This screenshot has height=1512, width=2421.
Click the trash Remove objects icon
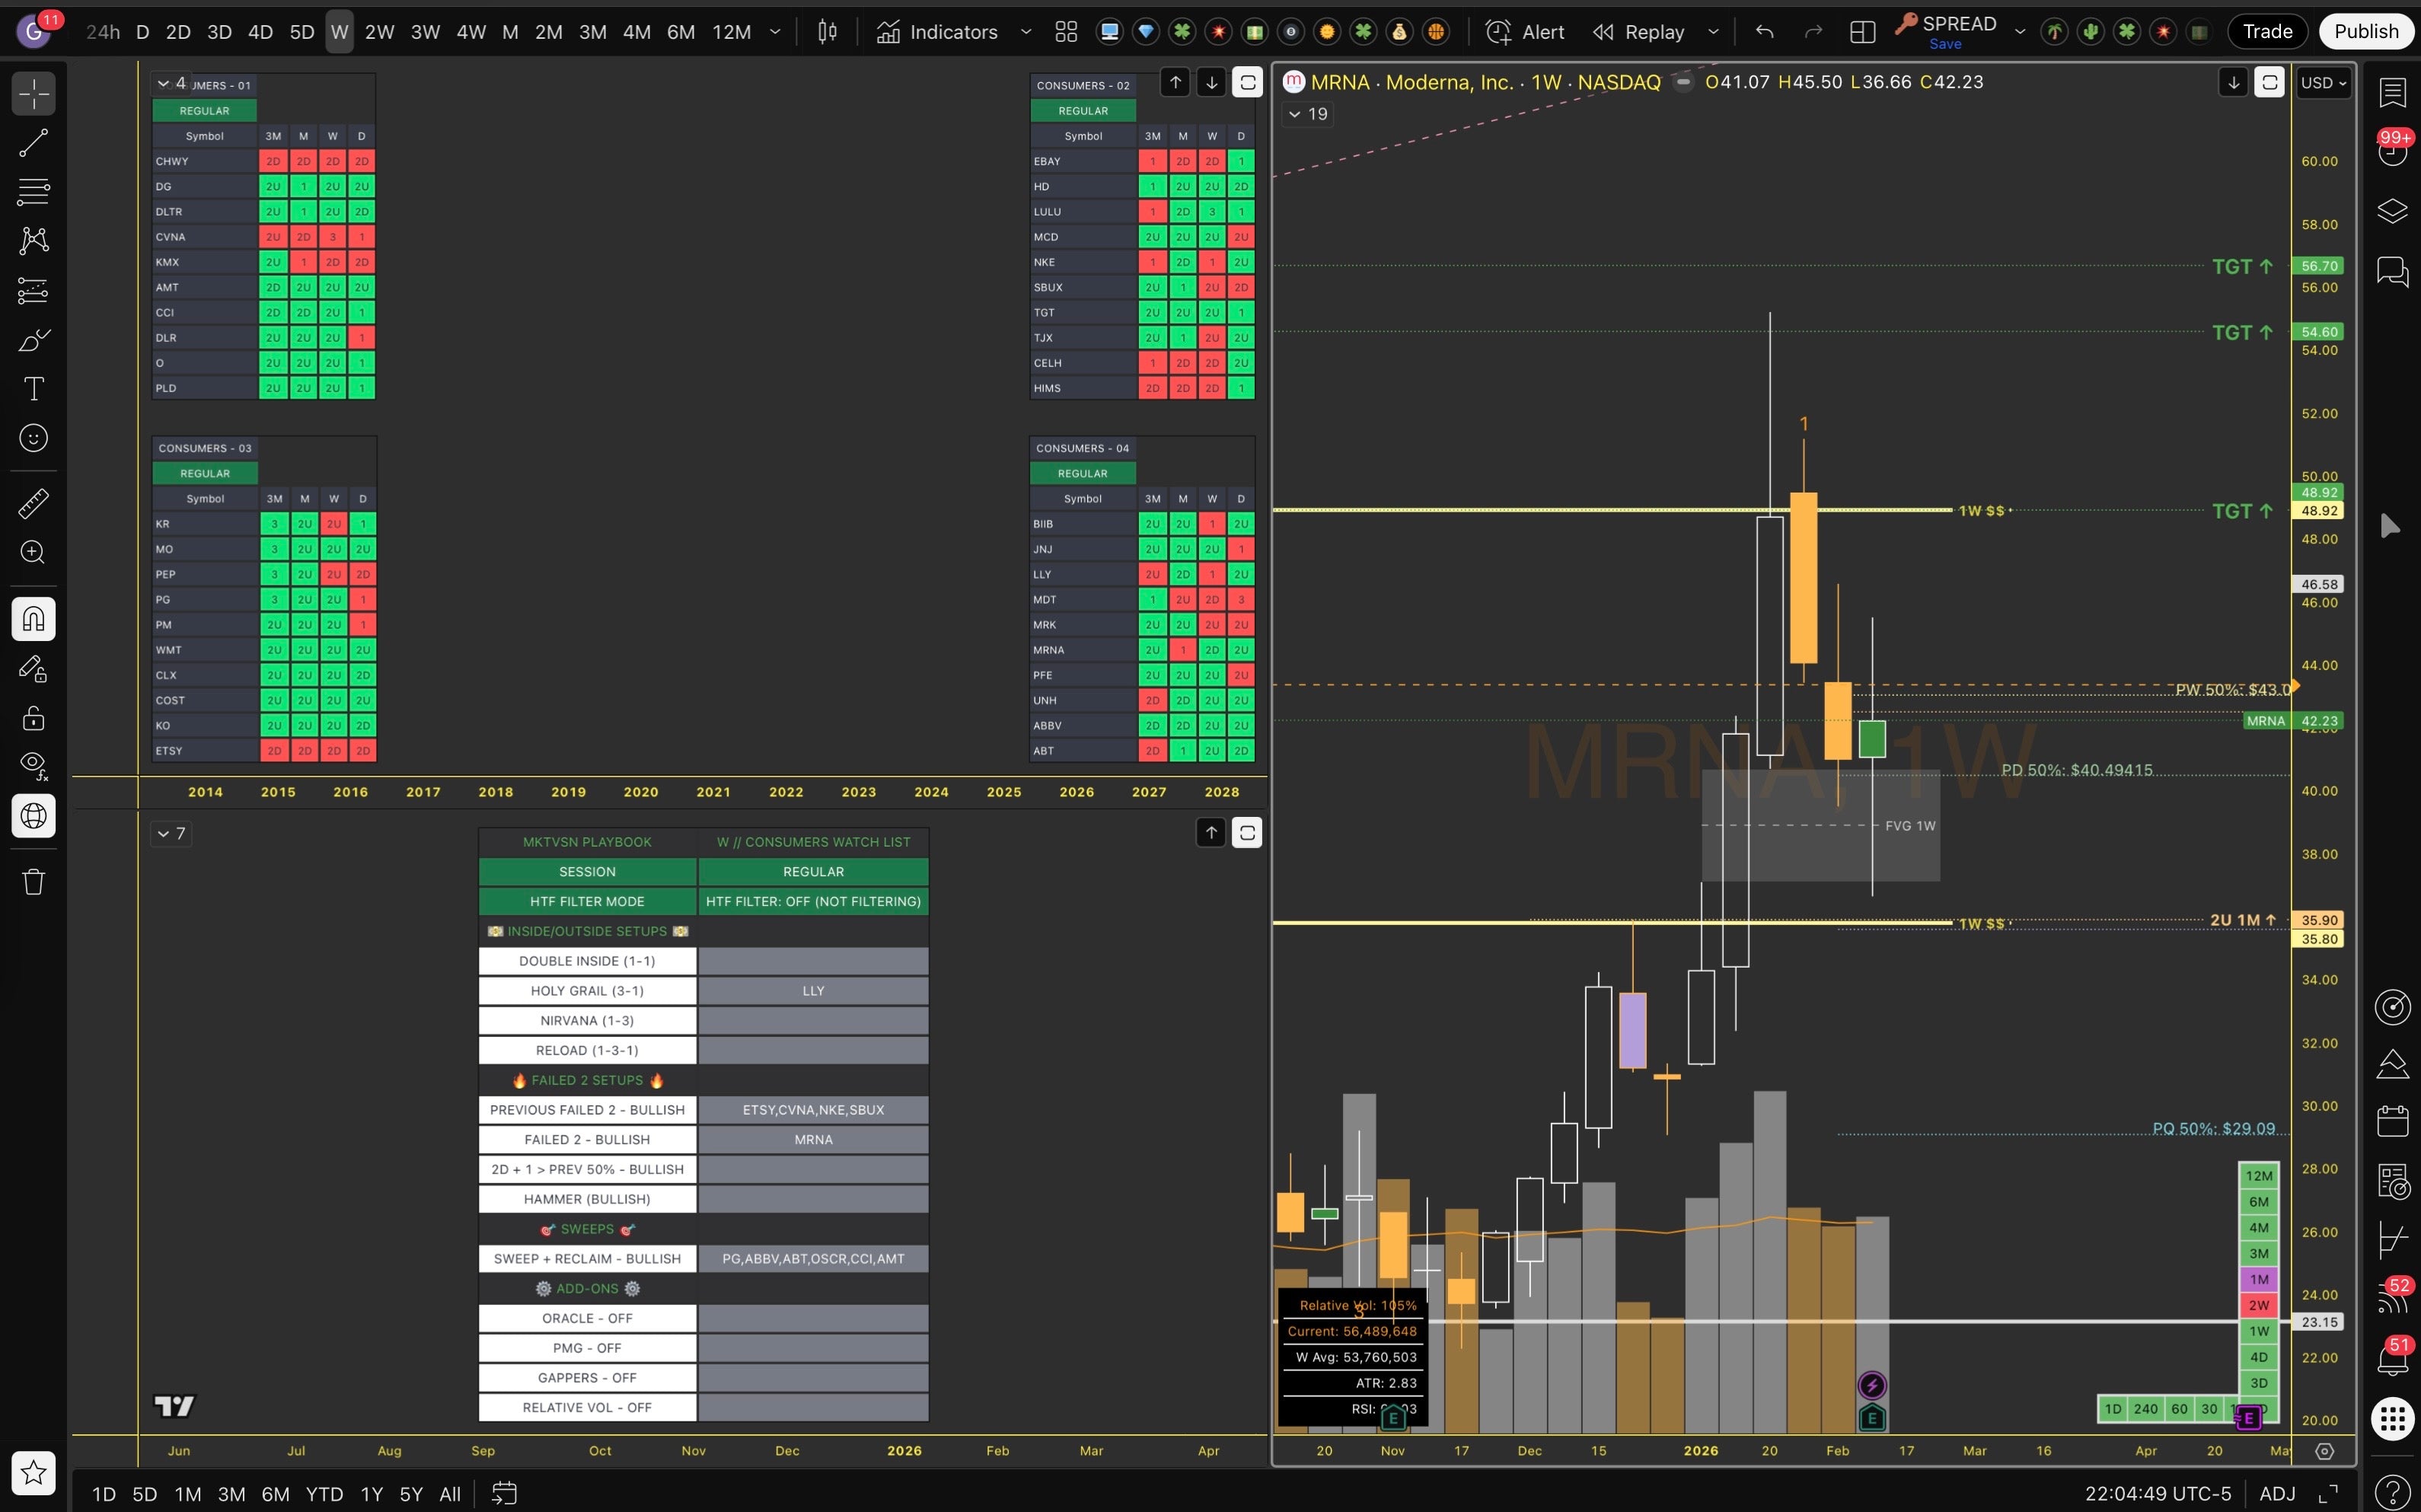coord(33,882)
